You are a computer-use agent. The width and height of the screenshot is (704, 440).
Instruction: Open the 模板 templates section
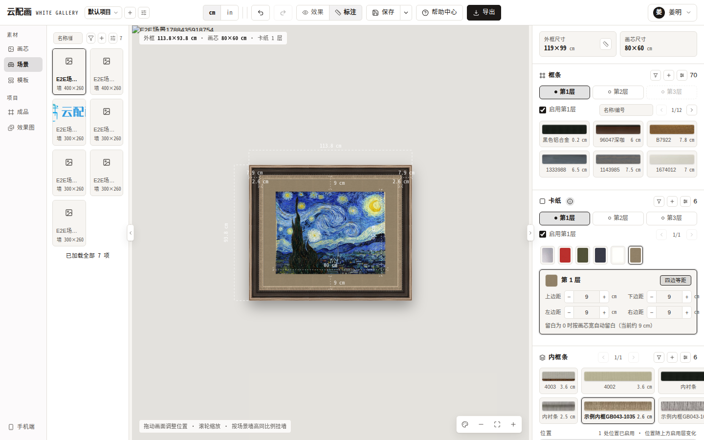click(23, 80)
